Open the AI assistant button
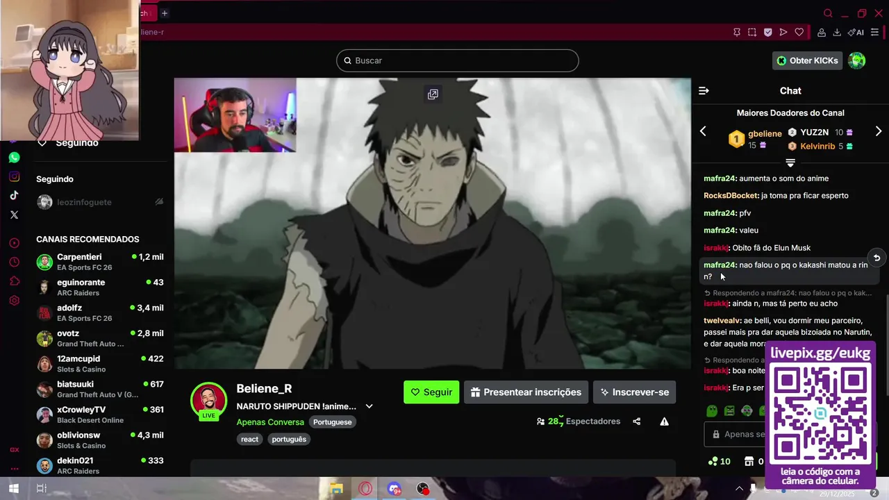 coord(856,32)
